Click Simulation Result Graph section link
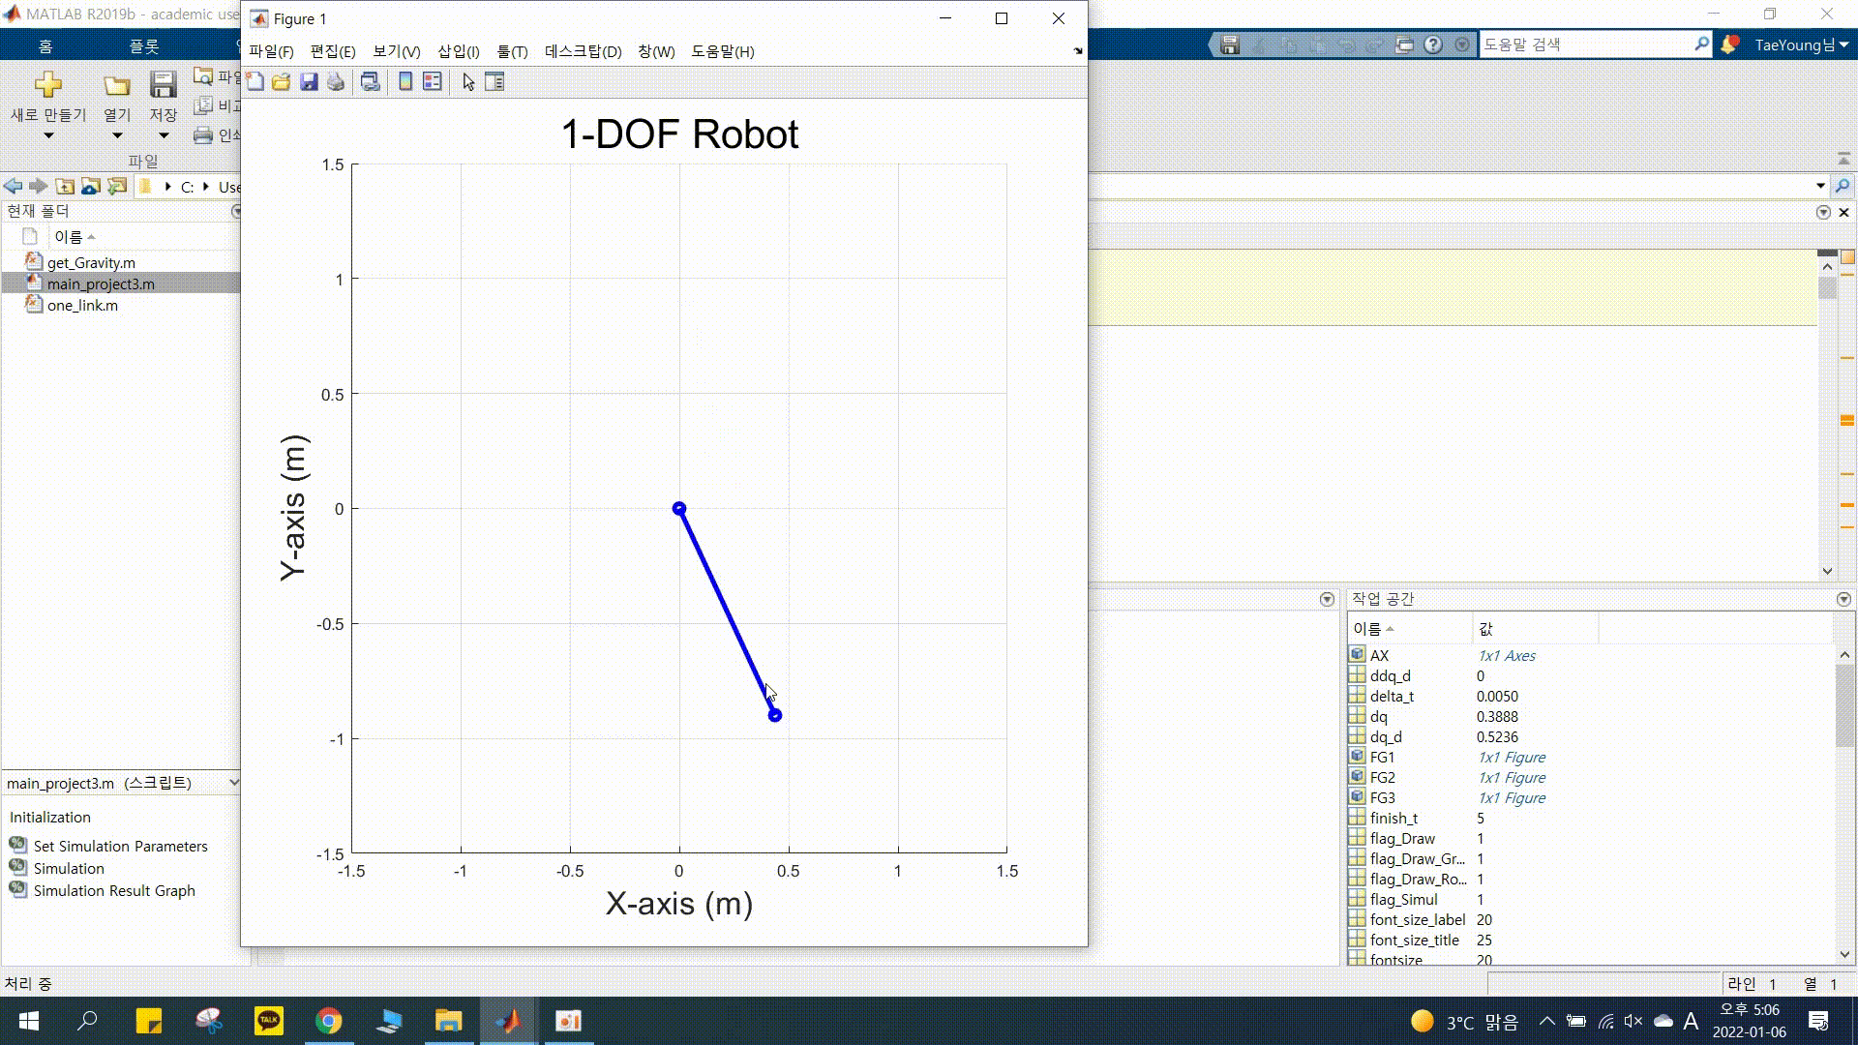This screenshot has width=1858, height=1045. [x=114, y=891]
